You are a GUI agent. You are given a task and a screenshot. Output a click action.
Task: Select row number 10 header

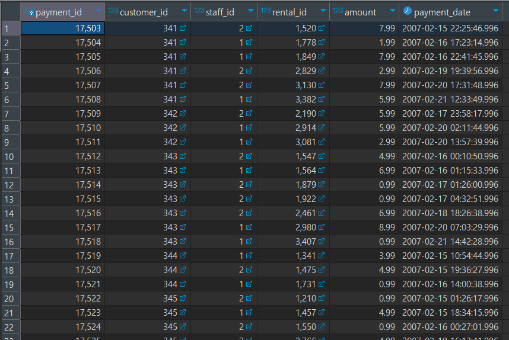click(11, 156)
